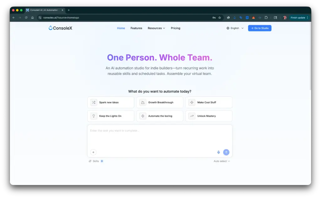Open the Auto select model dropdown
321x198 pixels.
click(x=222, y=161)
